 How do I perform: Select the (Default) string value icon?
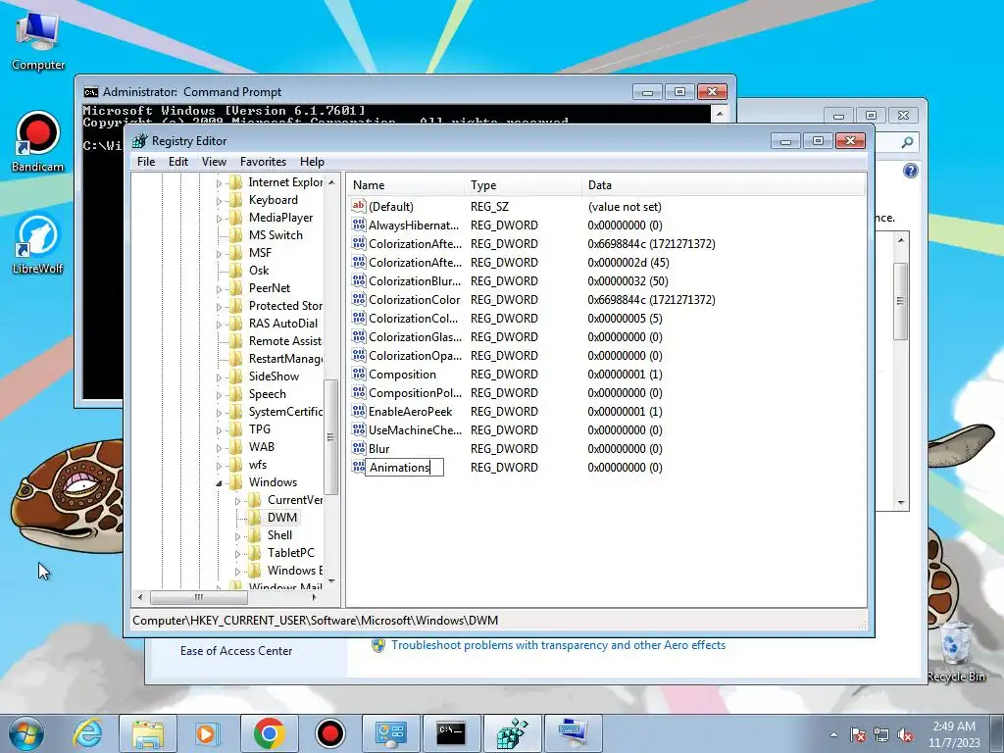click(x=359, y=206)
